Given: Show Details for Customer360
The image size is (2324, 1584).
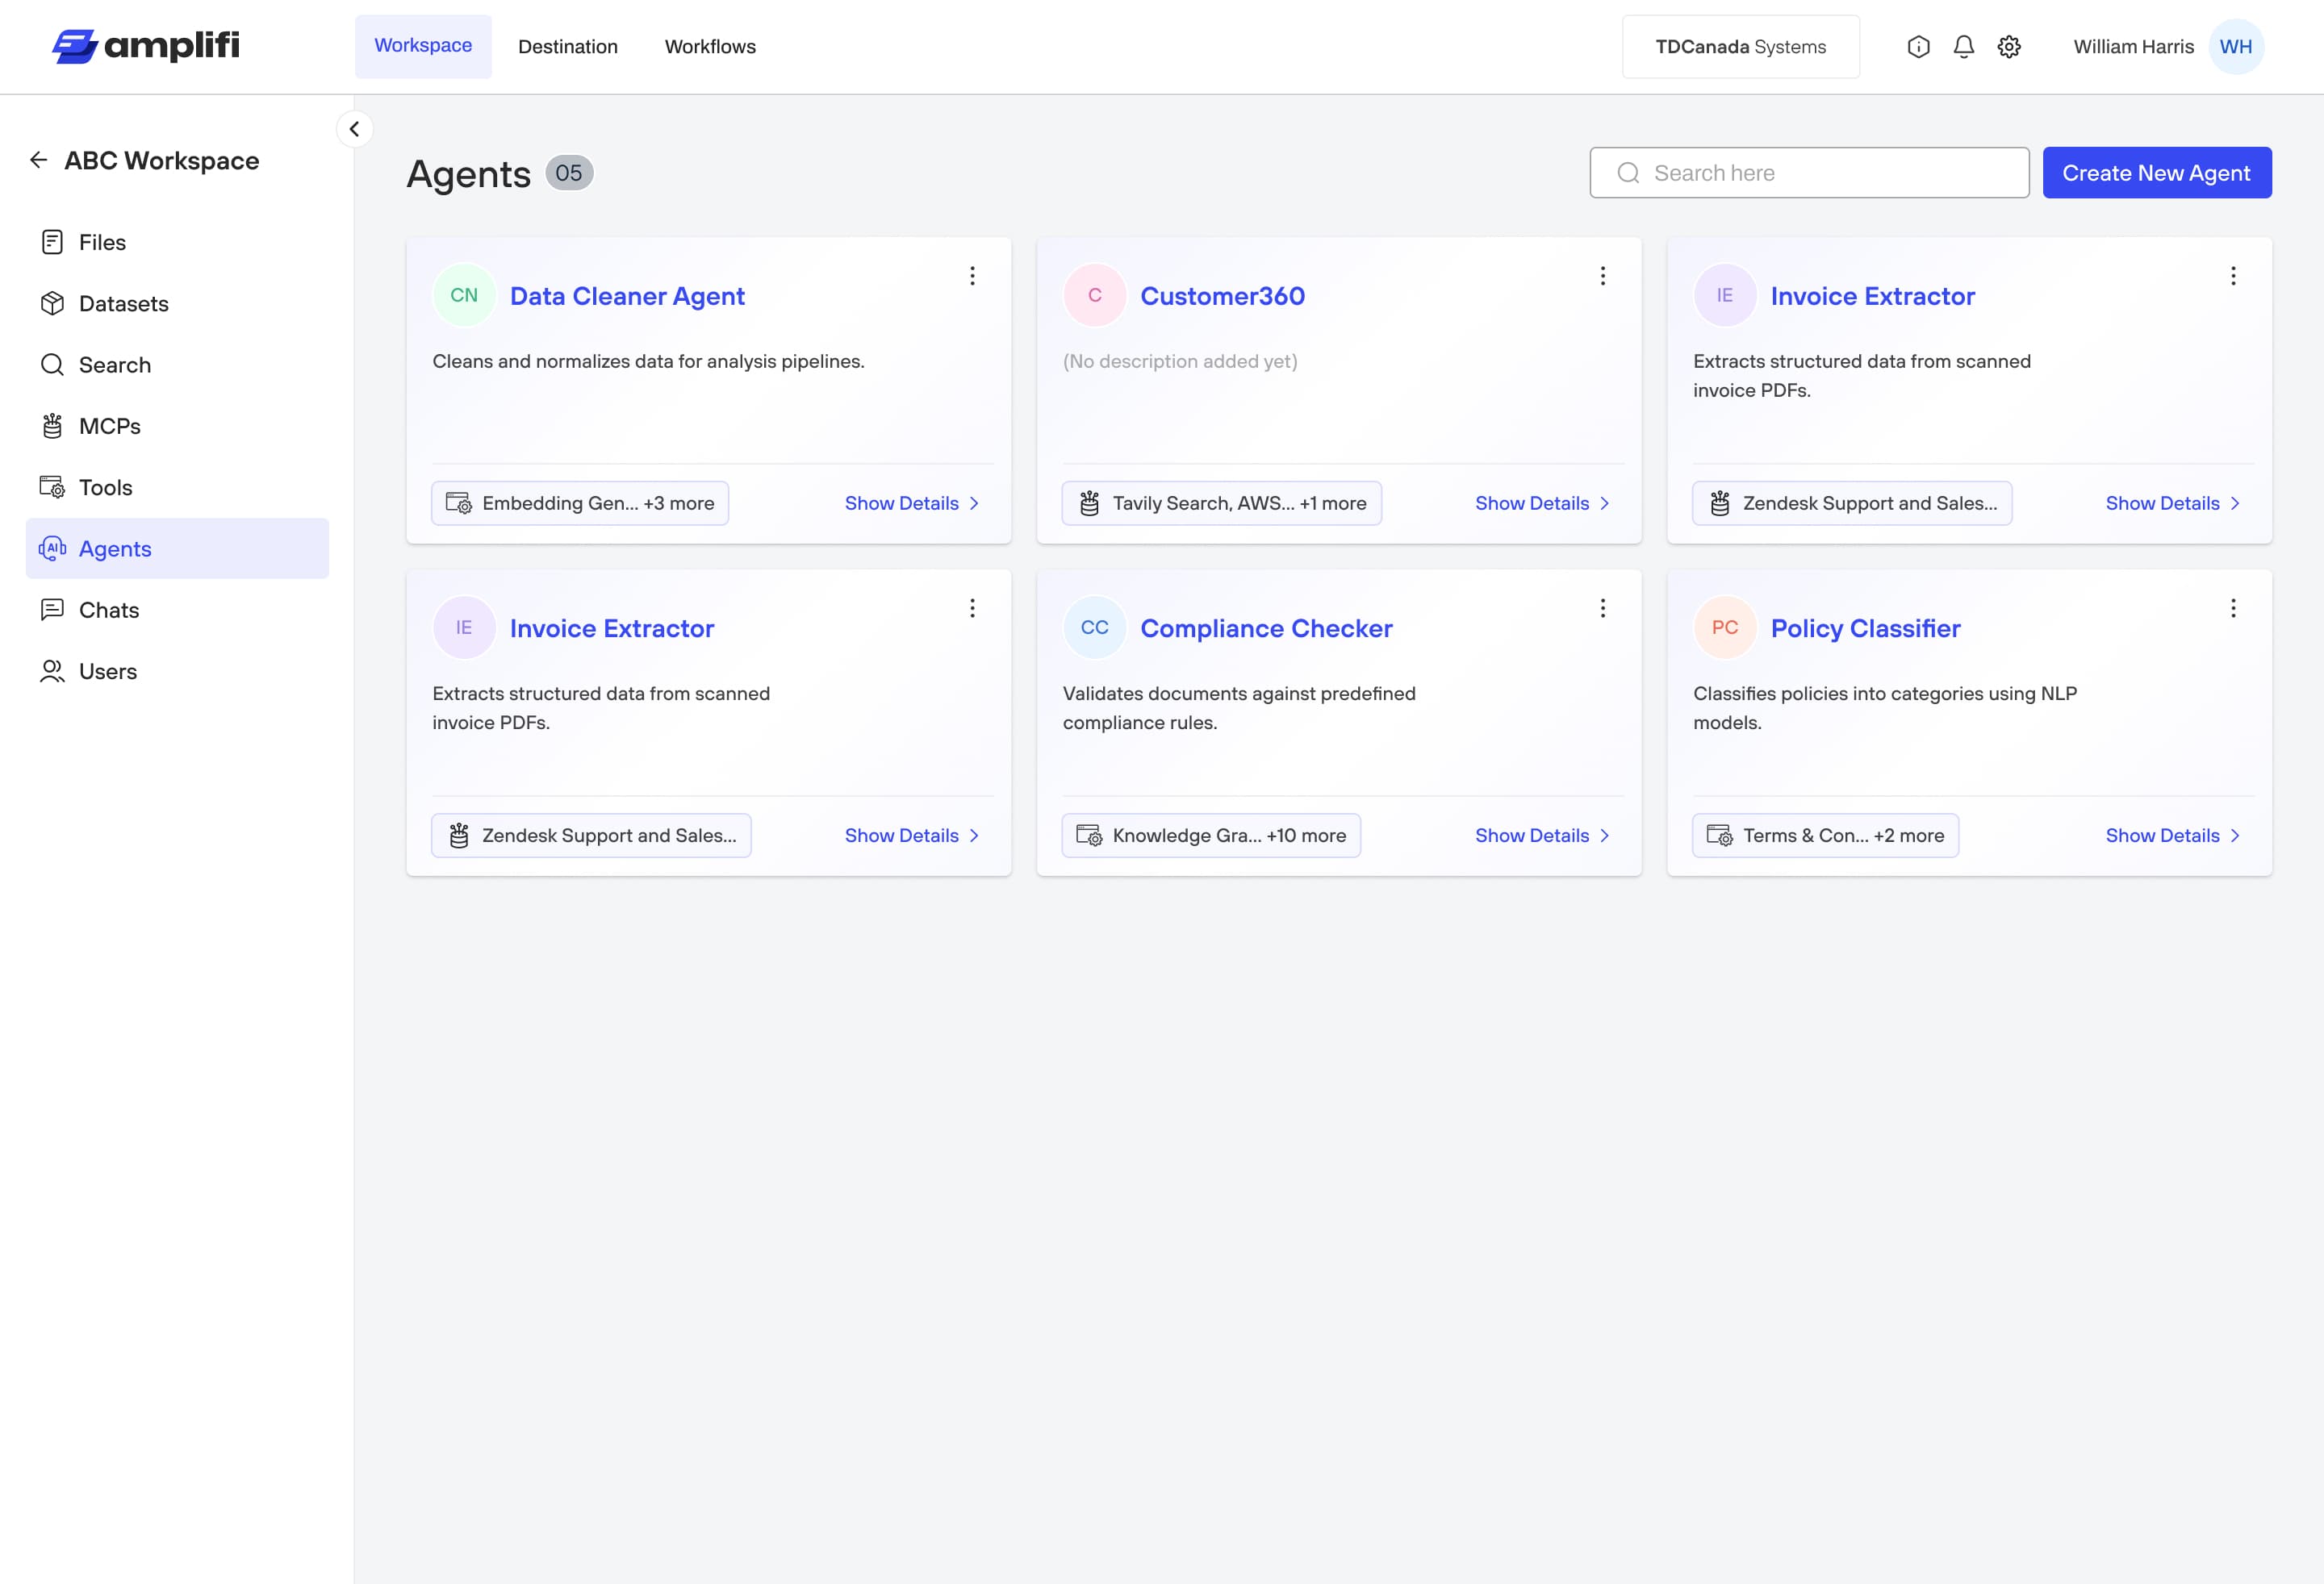Looking at the screenshot, I should pyautogui.click(x=1542, y=504).
